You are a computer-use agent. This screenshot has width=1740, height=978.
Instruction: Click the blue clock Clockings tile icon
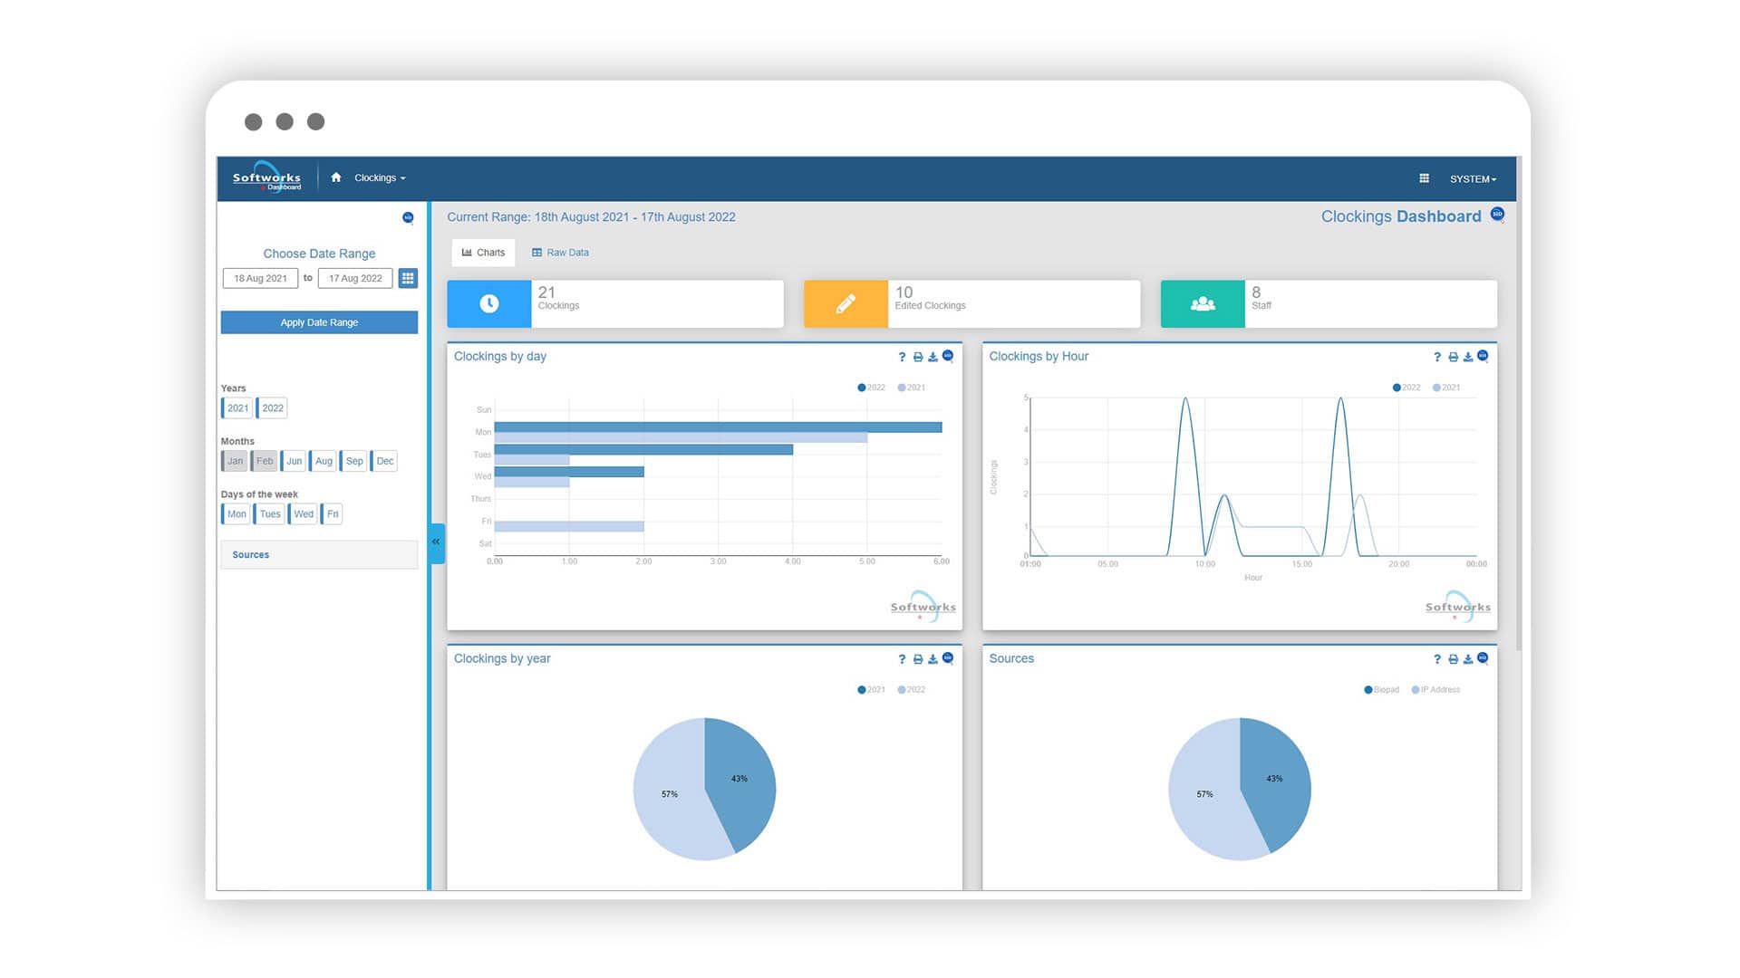click(488, 303)
